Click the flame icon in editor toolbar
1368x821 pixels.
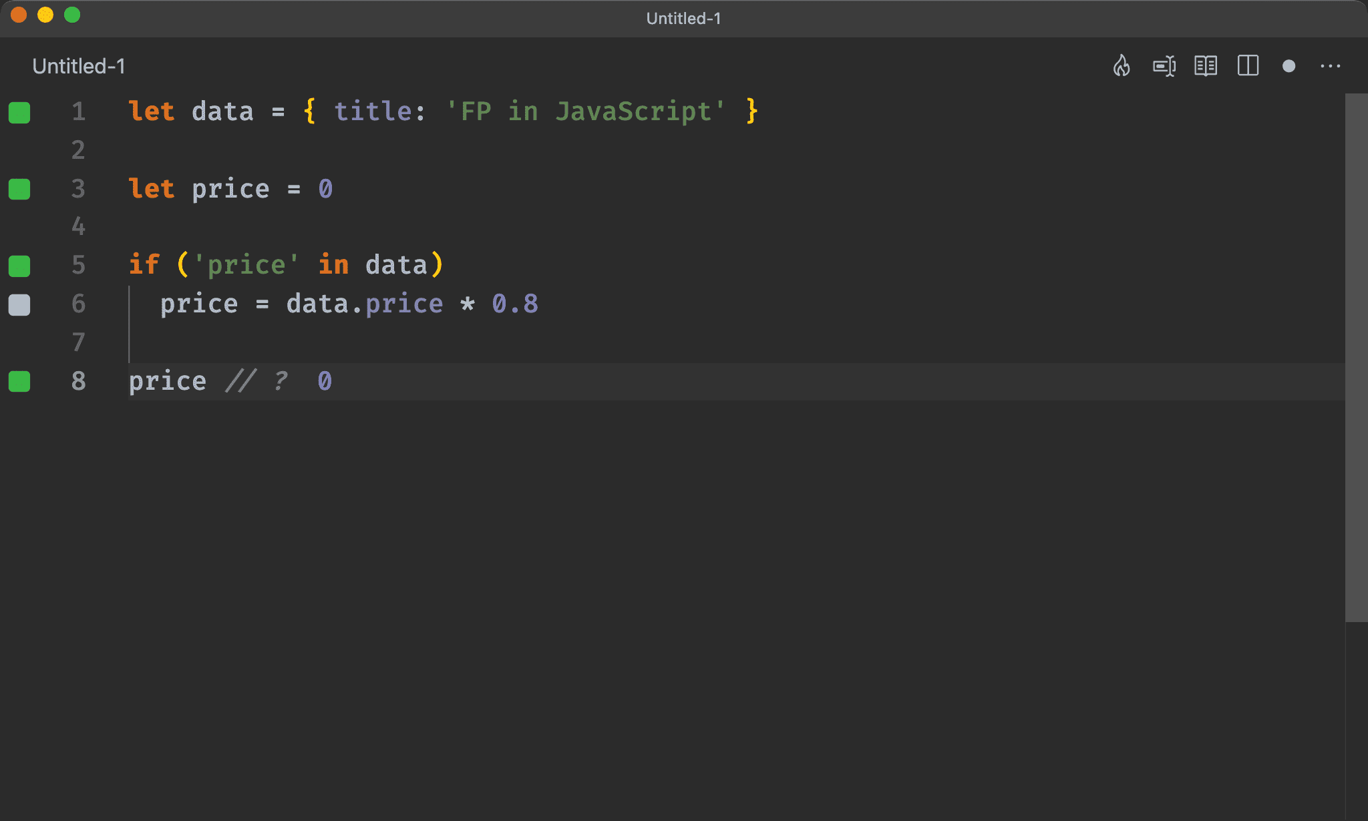click(1122, 66)
